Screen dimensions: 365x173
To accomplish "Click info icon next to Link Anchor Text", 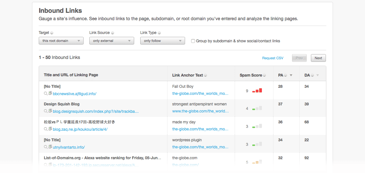I will click(206, 75).
